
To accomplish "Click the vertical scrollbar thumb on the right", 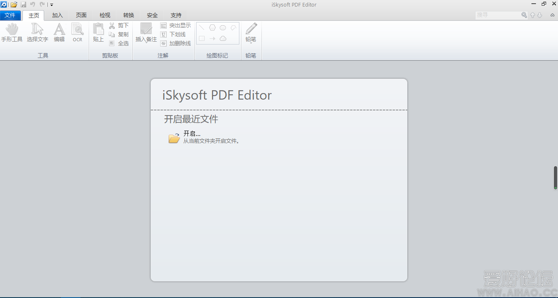I will click(x=556, y=178).
